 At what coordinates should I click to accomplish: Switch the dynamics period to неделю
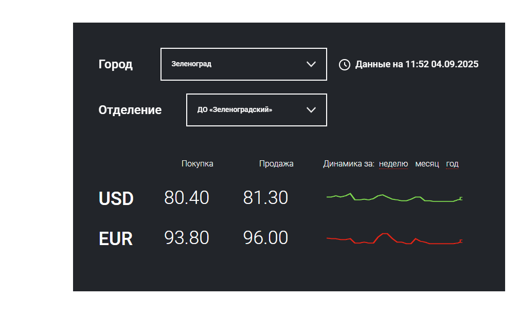[x=393, y=164]
